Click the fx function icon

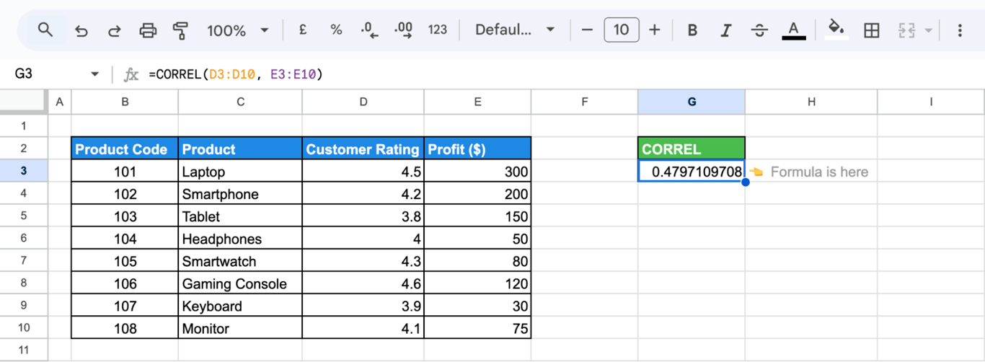coord(131,74)
